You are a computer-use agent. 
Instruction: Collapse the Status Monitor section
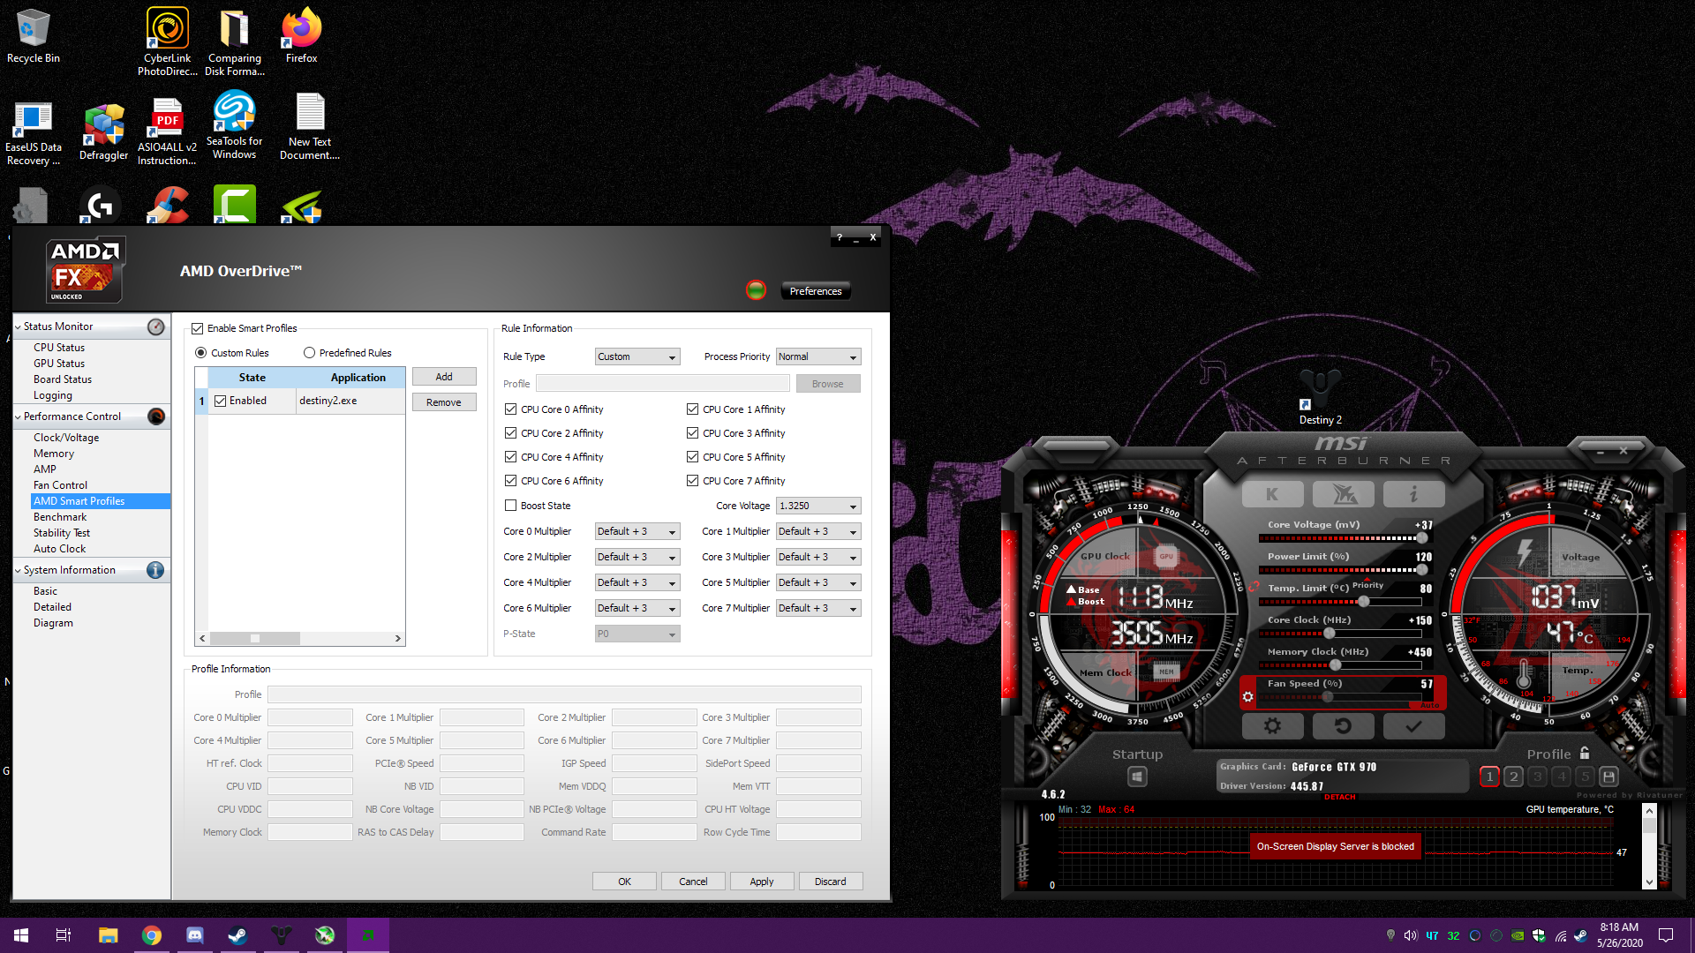(18, 326)
